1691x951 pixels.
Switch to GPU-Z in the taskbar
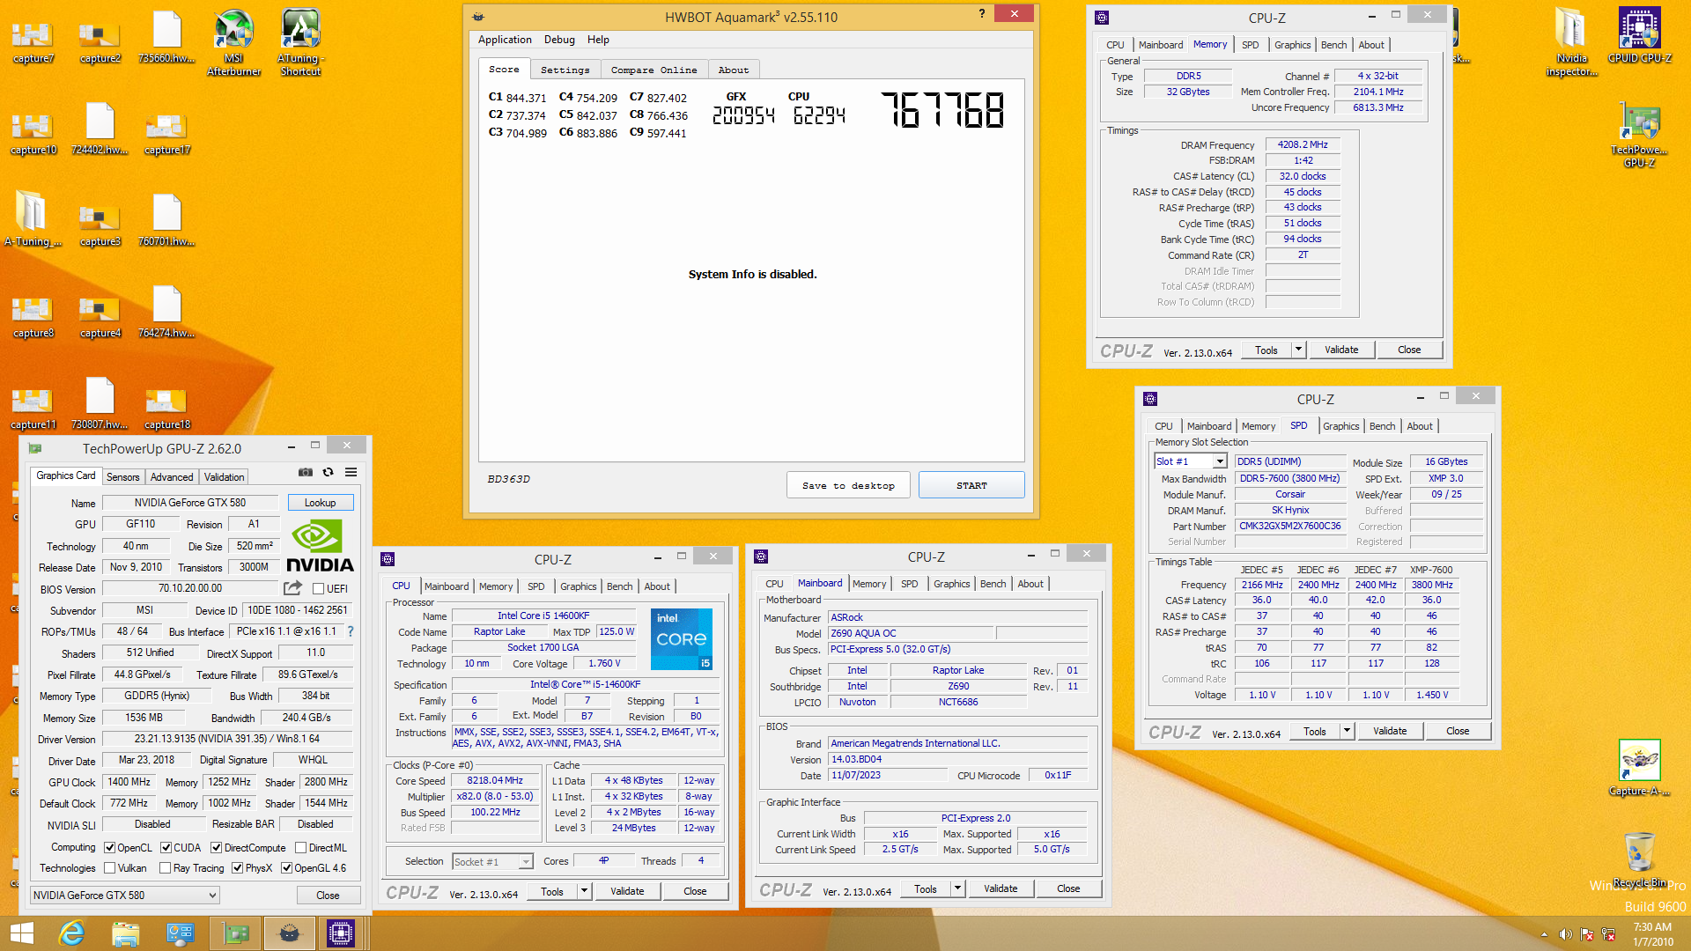[x=235, y=933]
